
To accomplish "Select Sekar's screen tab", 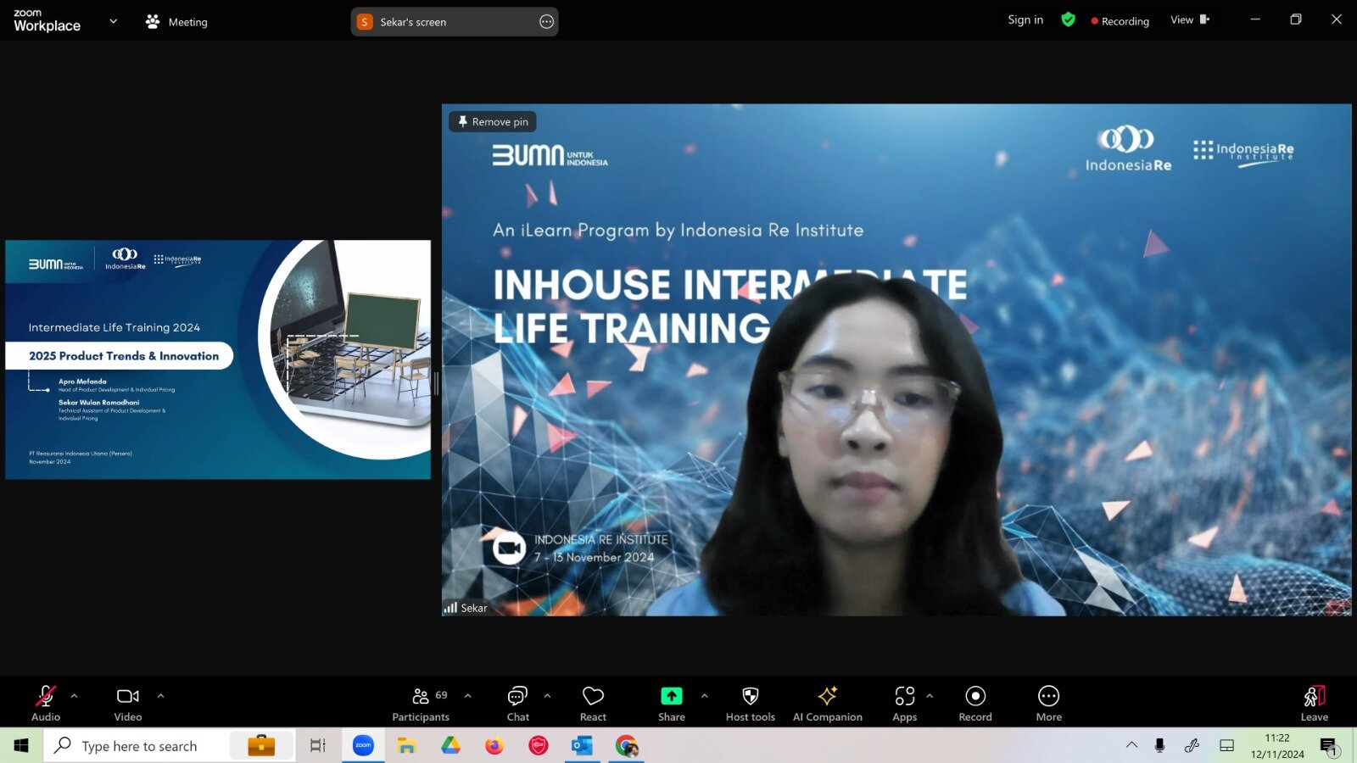I will 455,22.
